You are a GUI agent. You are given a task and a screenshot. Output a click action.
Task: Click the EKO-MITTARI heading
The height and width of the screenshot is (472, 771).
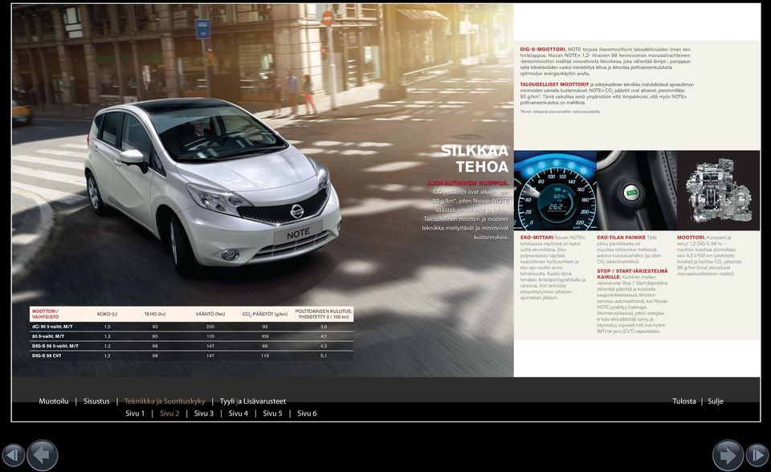pyautogui.click(x=537, y=238)
